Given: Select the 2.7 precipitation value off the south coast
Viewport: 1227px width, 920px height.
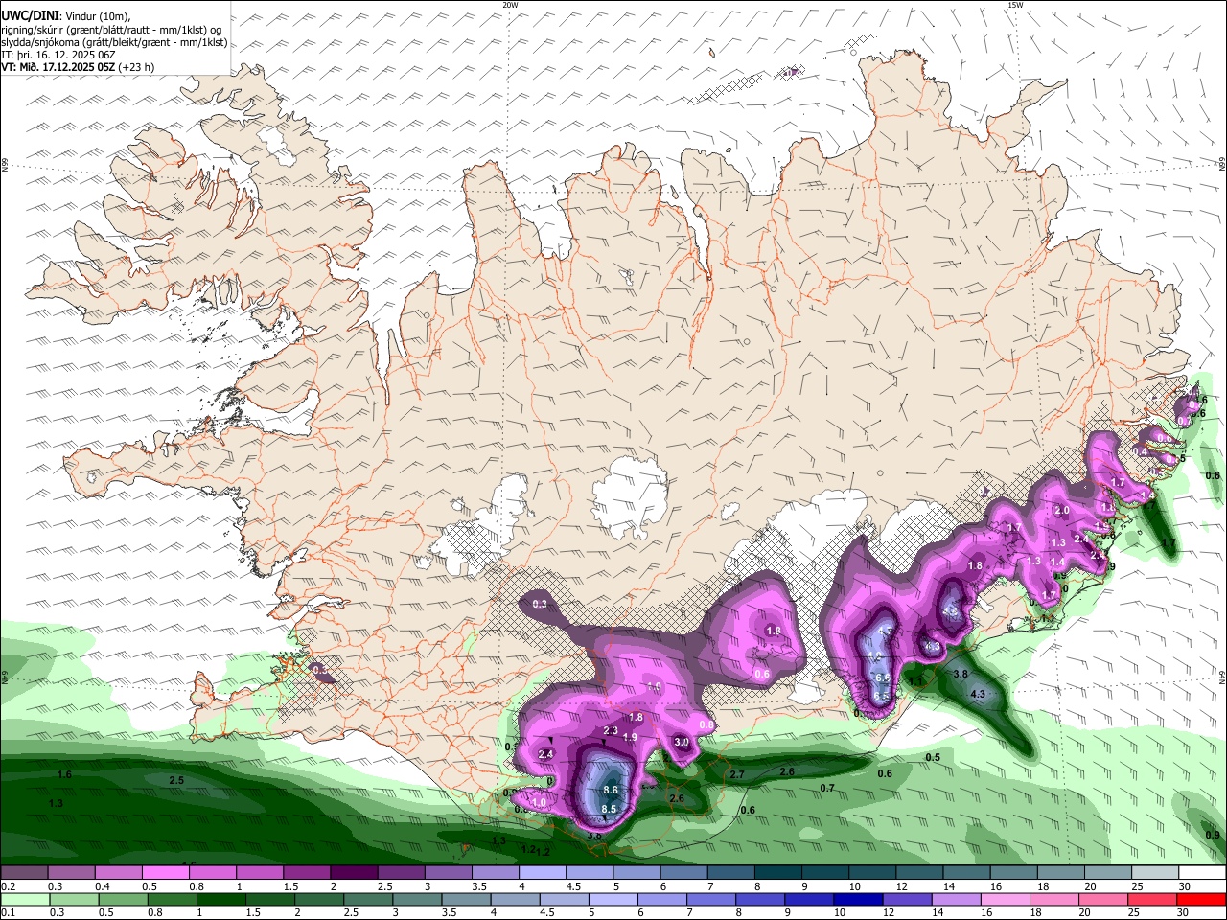Looking at the screenshot, I should (737, 774).
